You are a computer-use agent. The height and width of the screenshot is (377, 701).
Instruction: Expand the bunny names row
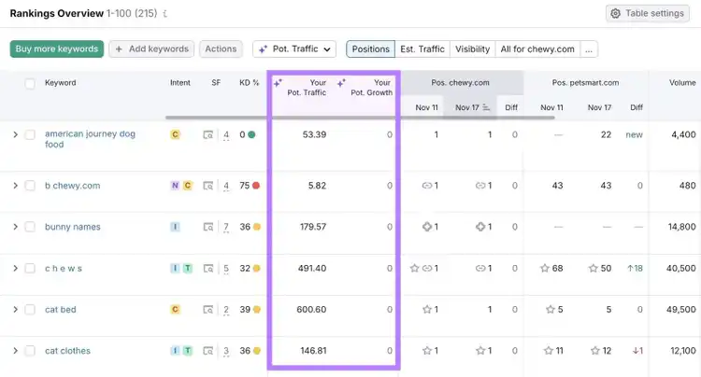click(15, 227)
